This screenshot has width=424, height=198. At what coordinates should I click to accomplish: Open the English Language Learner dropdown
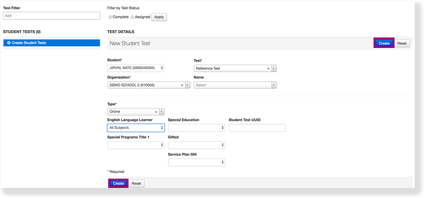coord(136,128)
